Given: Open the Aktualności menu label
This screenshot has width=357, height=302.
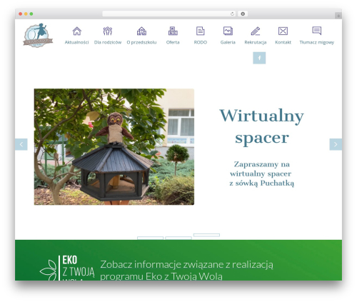Looking at the screenshot, I should [x=76, y=42].
